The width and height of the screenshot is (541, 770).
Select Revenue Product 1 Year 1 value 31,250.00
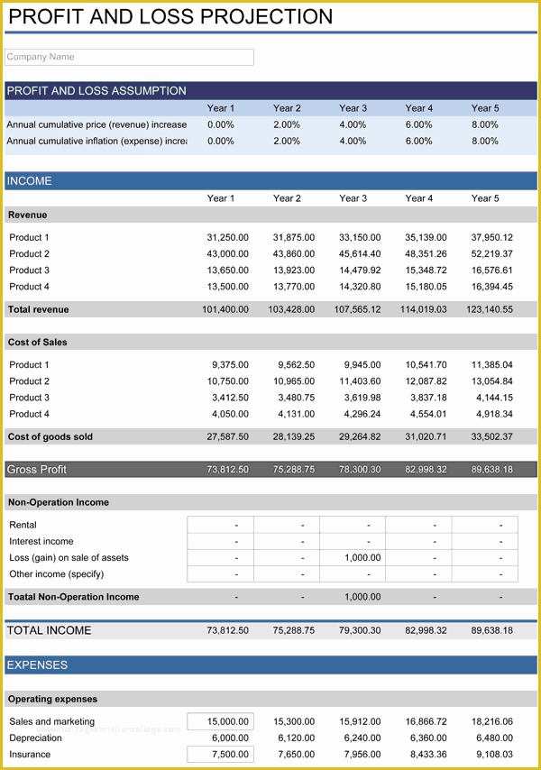(x=227, y=237)
